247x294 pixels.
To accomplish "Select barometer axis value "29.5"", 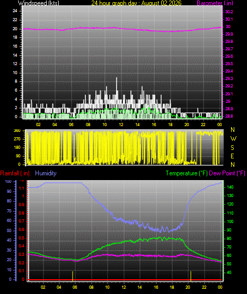I will click(x=229, y=64).
